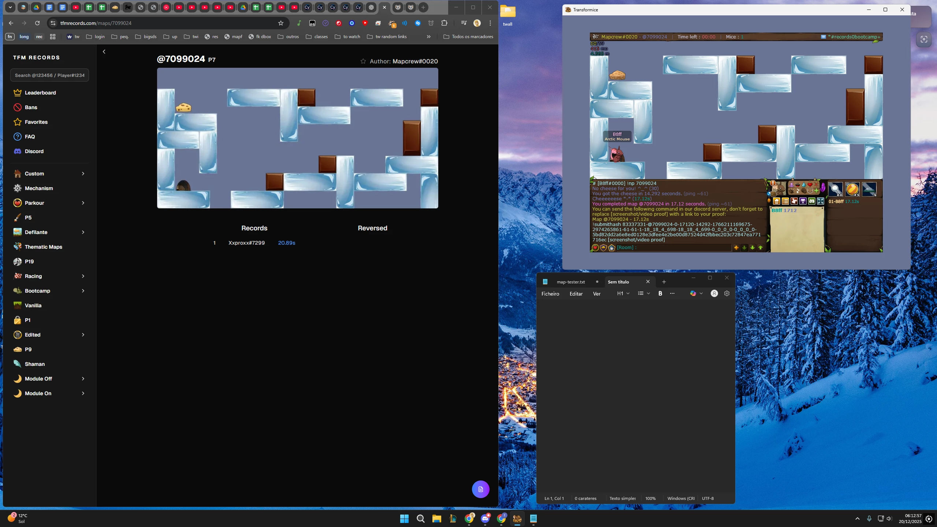Viewport: 937px width, 527px height.
Task: Click the floating purple document button
Action: click(x=480, y=489)
